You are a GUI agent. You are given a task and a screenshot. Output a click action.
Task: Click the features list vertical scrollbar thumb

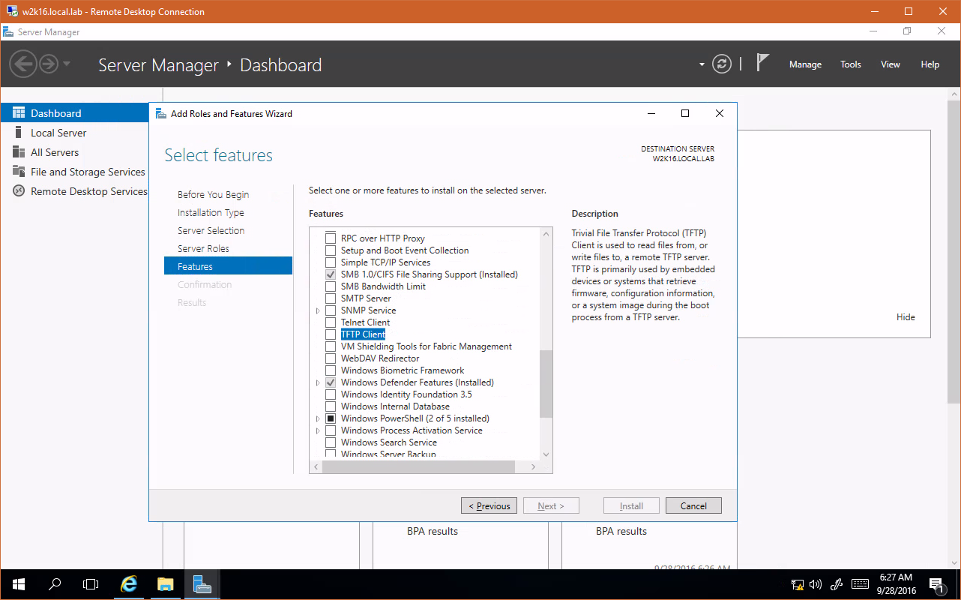(546, 383)
